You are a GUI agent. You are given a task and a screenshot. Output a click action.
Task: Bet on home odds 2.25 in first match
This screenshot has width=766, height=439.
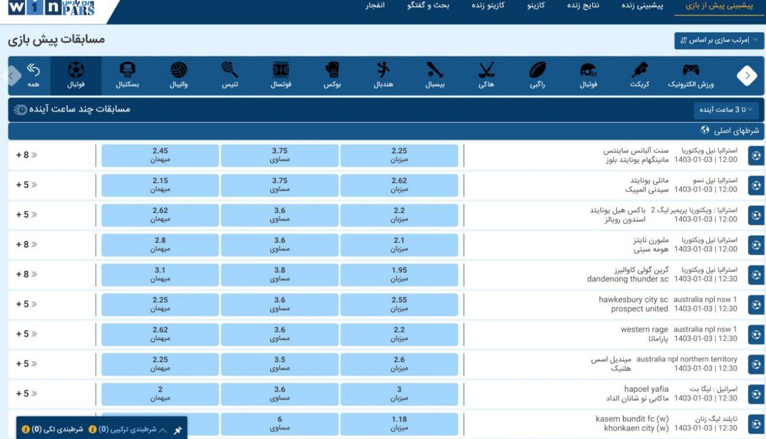click(399, 155)
